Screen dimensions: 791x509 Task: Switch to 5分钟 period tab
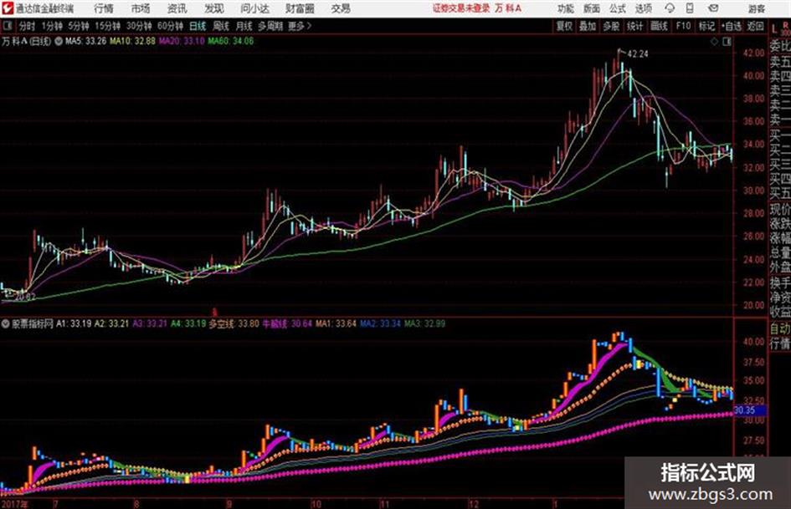click(79, 26)
